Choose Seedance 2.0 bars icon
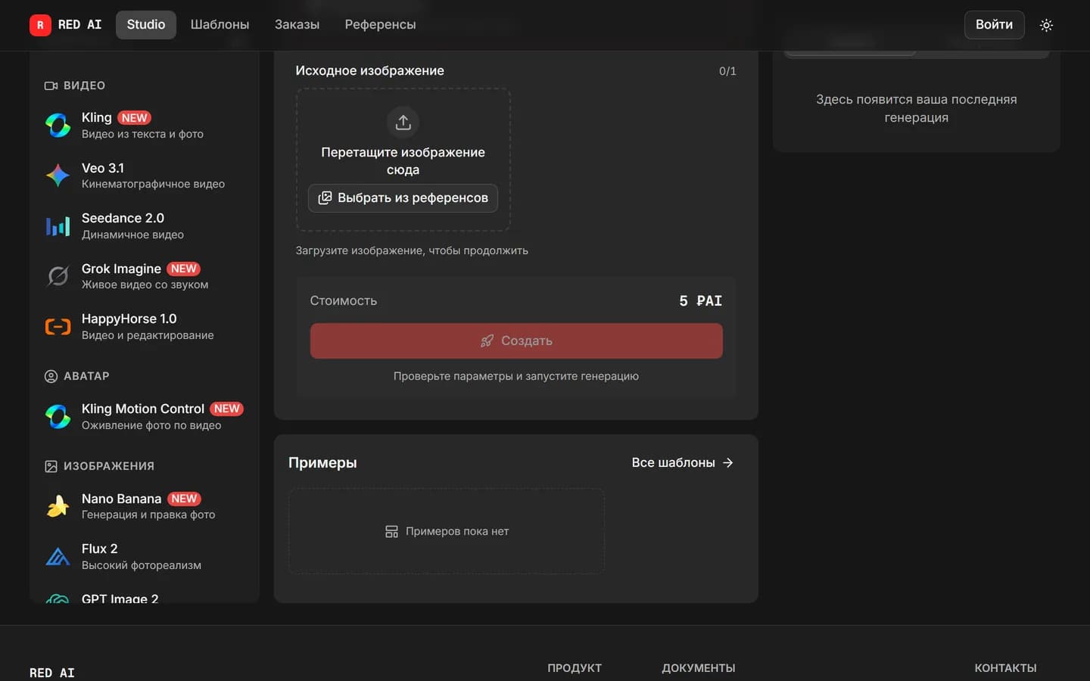The width and height of the screenshot is (1090, 681). (x=58, y=225)
